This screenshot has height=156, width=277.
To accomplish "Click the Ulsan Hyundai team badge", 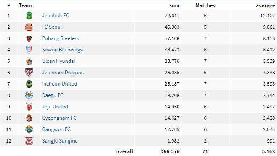I will coord(29,61).
